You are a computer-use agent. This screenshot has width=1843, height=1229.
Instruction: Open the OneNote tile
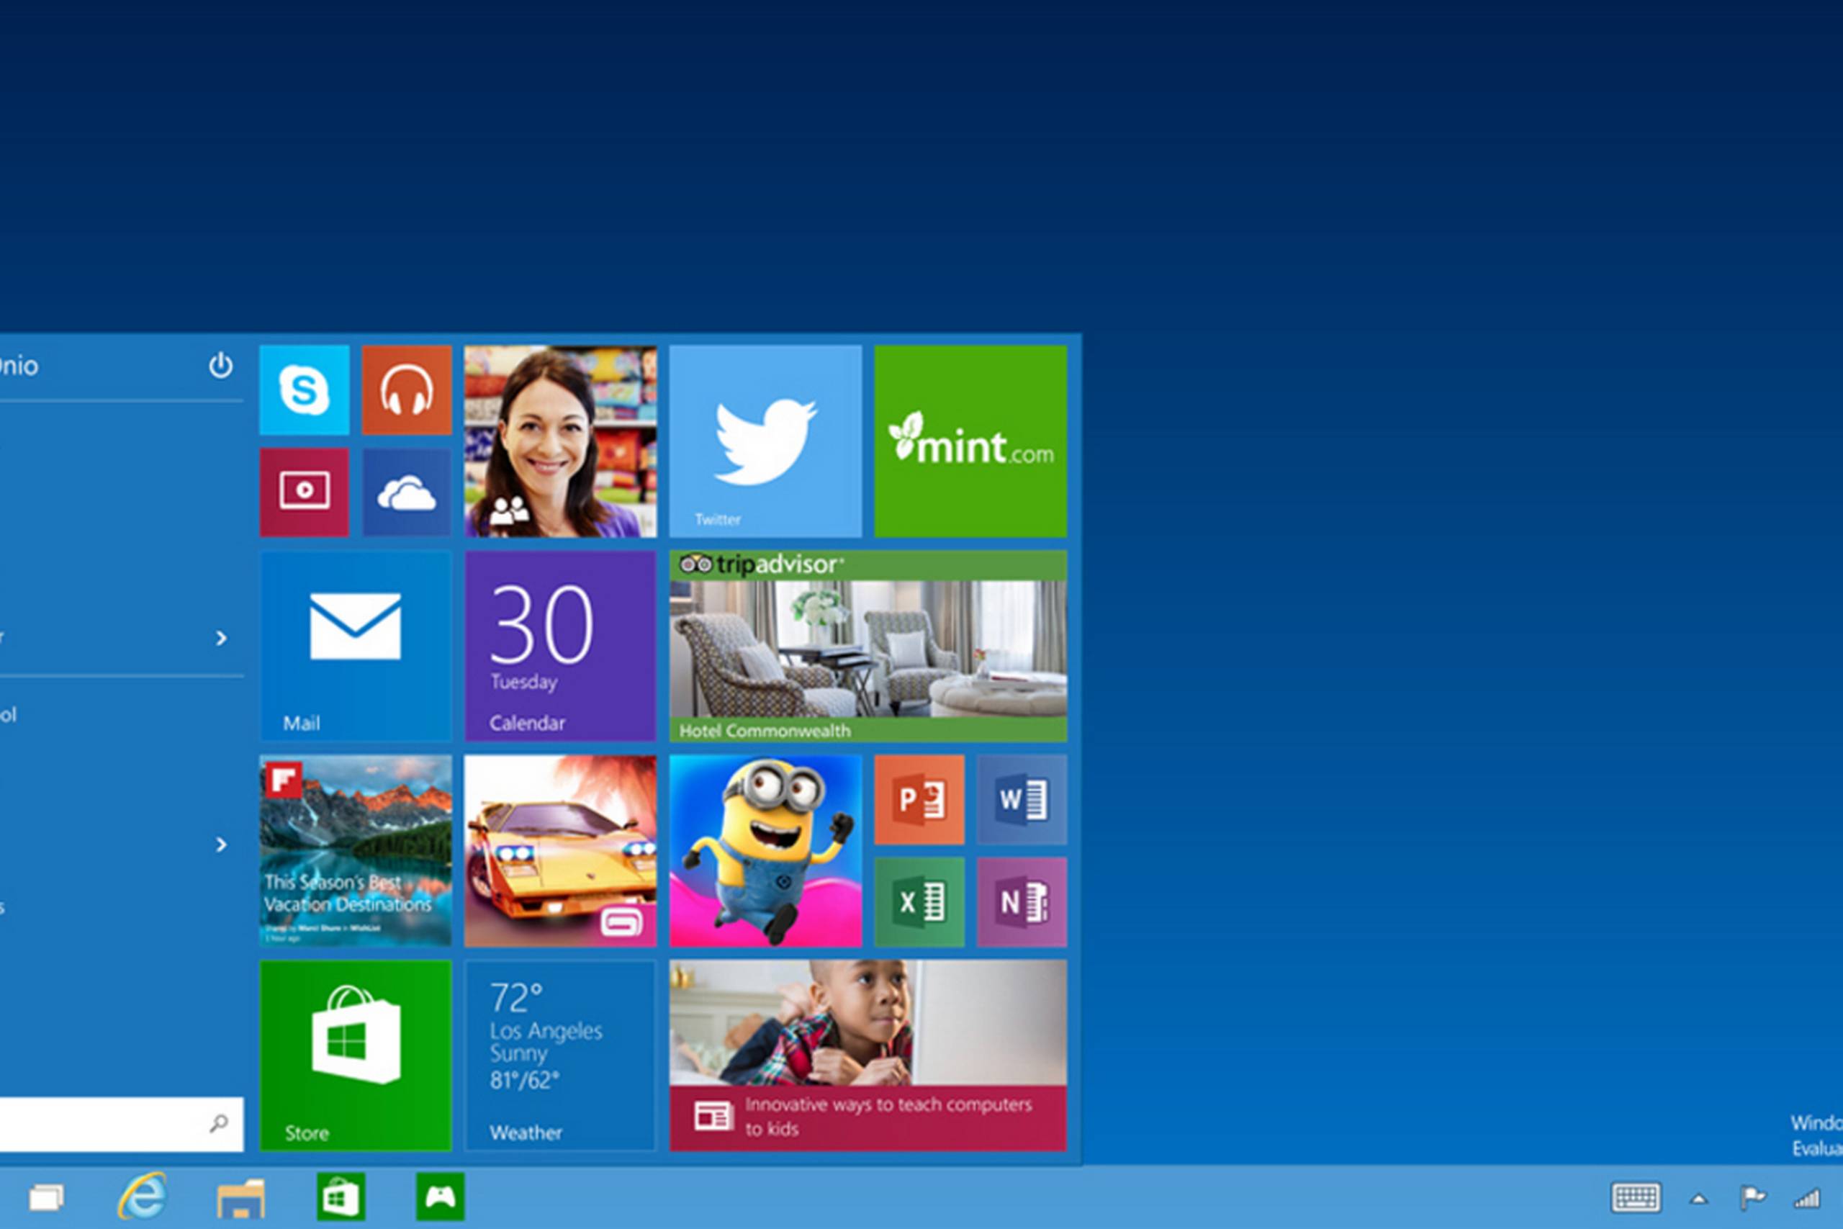[1021, 901]
